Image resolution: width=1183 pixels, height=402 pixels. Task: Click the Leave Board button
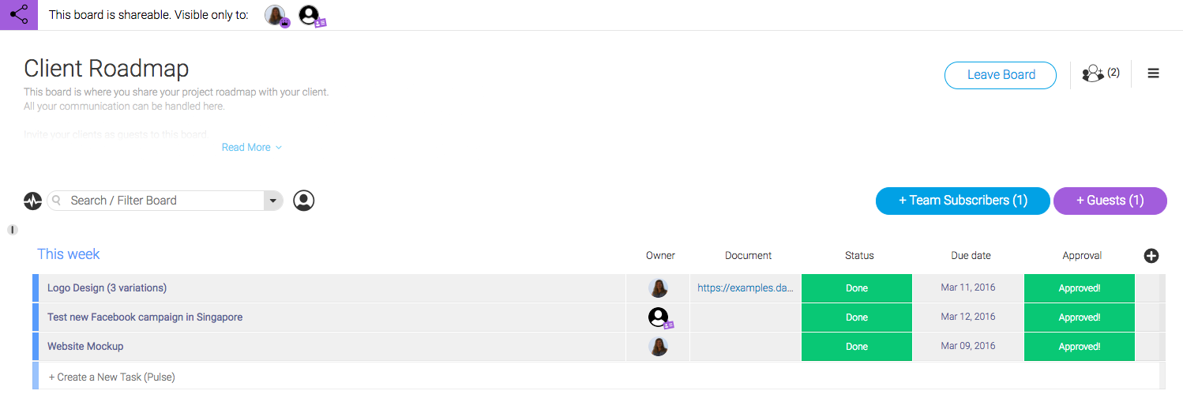coord(1001,75)
